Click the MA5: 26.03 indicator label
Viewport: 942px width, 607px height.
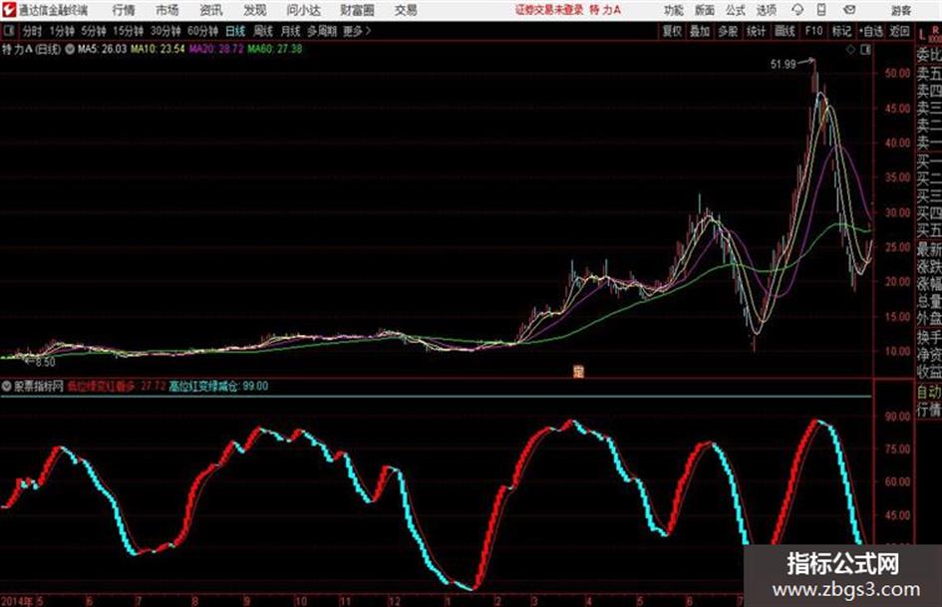[x=102, y=49]
